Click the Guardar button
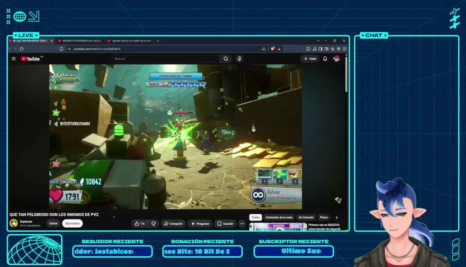 (225, 224)
